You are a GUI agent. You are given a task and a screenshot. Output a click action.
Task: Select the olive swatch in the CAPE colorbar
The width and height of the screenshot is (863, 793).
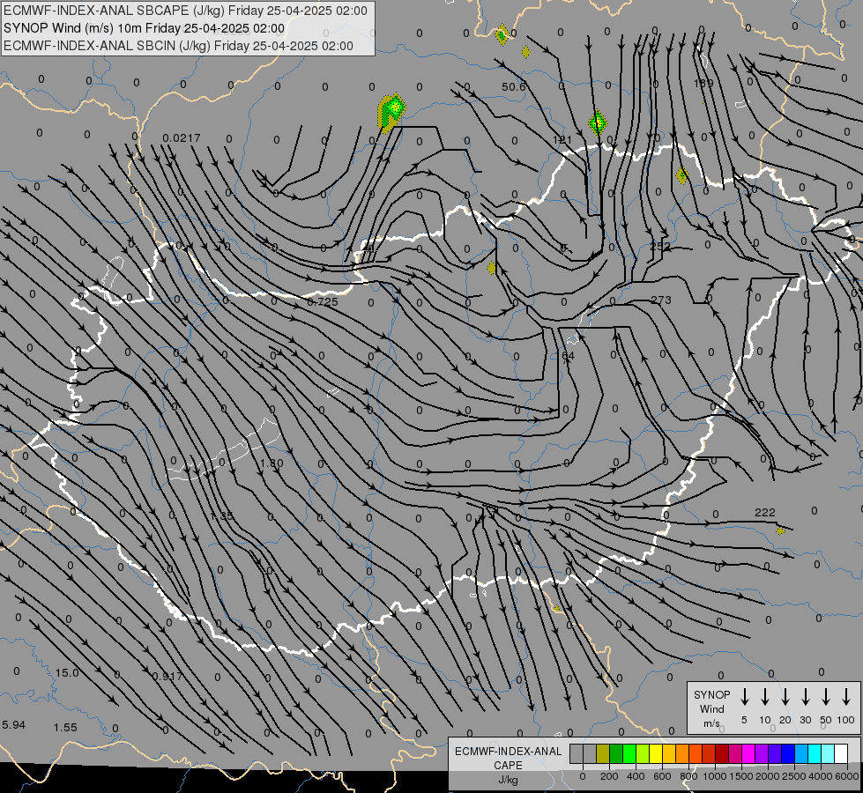[603, 754]
